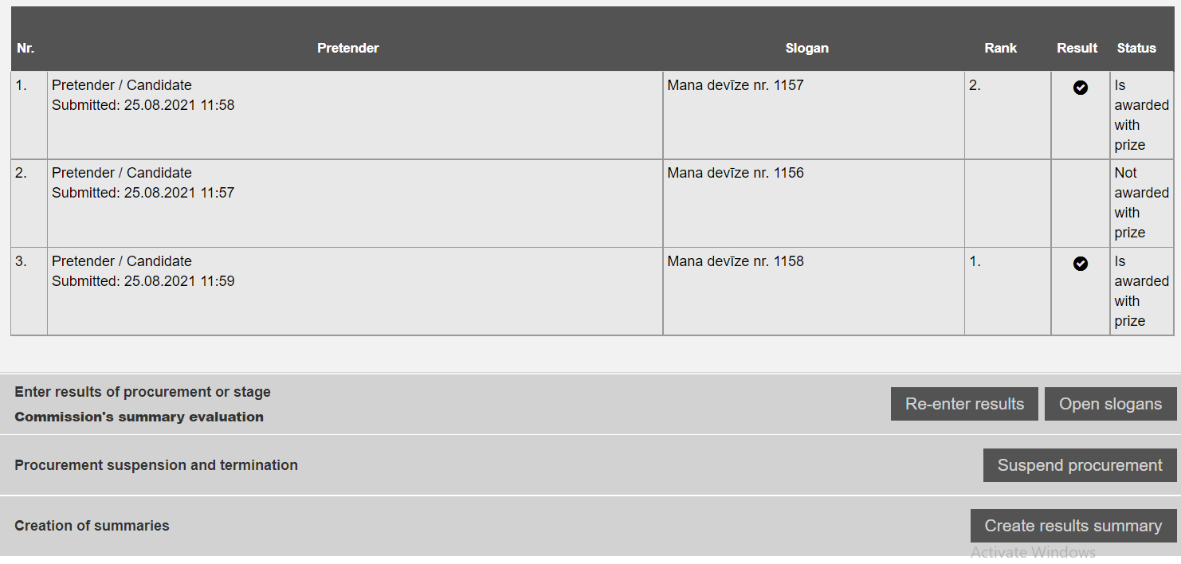Create the results summary
The image size is (1181, 564).
pos(1073,526)
